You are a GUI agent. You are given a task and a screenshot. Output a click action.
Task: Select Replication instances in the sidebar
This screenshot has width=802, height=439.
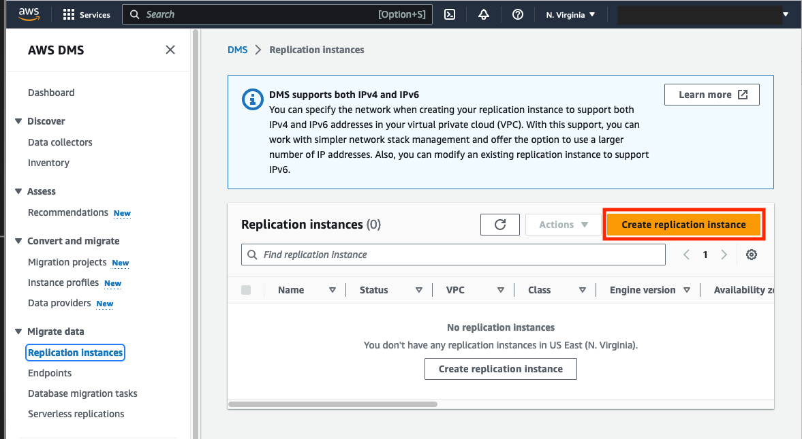pos(75,353)
